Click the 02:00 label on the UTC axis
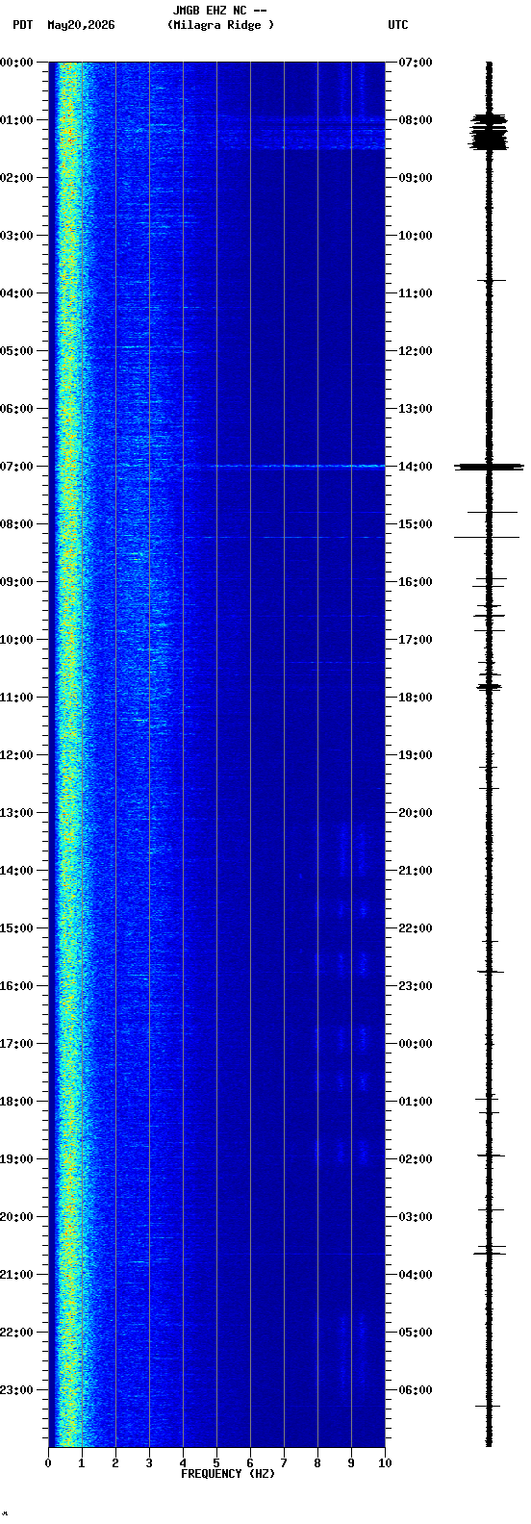The width and height of the screenshot is (531, 1524). 416,1159
